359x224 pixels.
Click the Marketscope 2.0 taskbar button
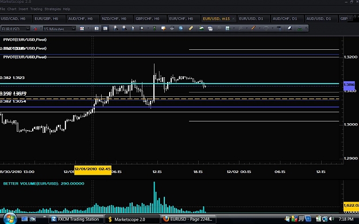[132, 219]
